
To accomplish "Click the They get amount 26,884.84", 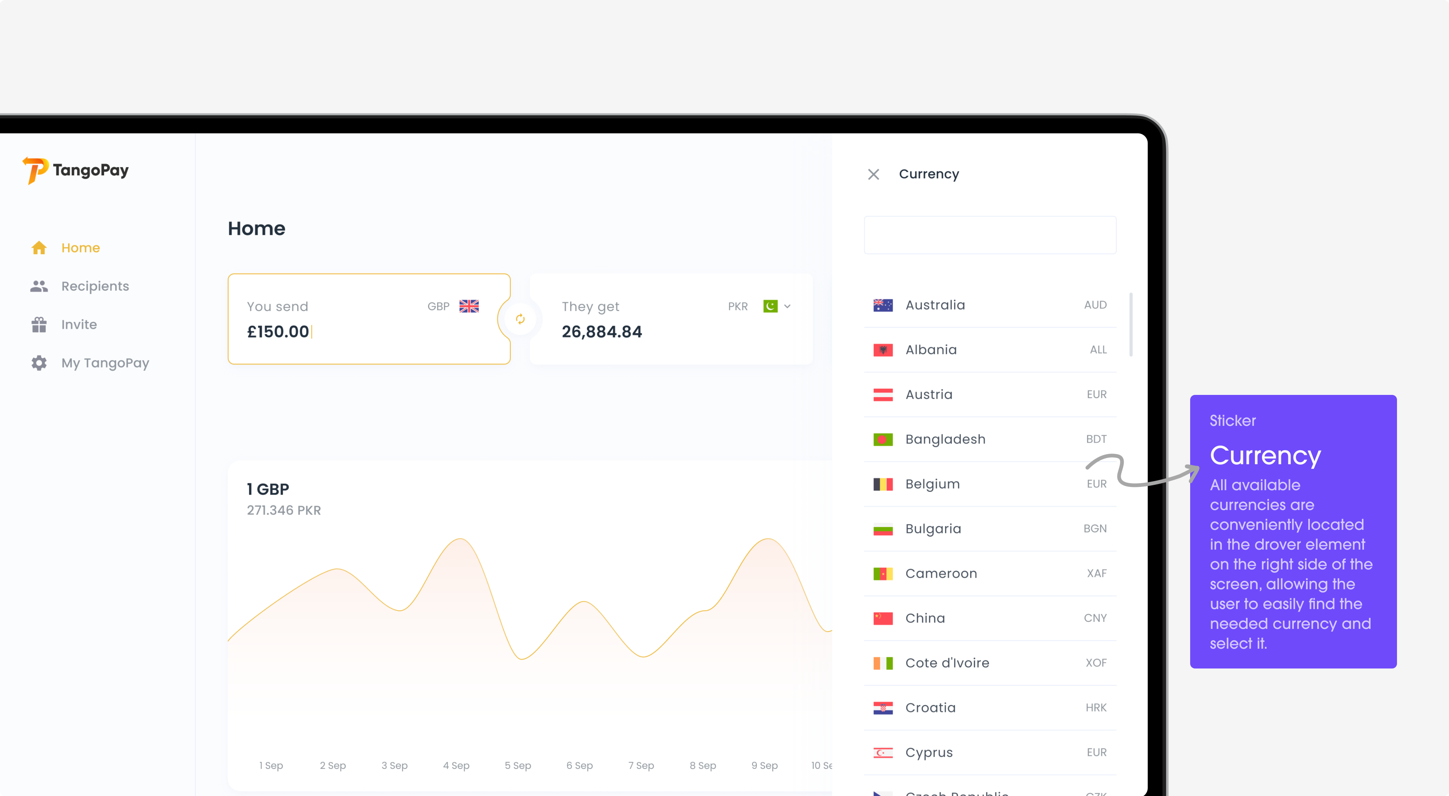I will 601,332.
